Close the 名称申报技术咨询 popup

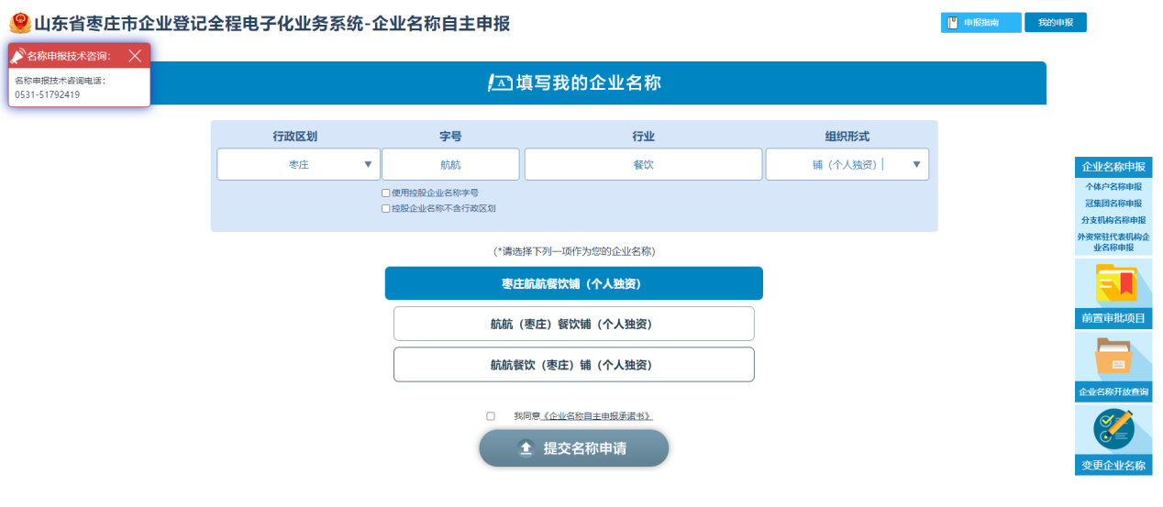pyautogui.click(x=135, y=56)
